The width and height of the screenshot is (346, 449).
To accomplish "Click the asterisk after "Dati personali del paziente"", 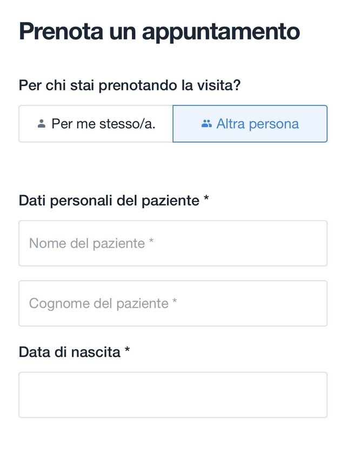I will point(206,198).
